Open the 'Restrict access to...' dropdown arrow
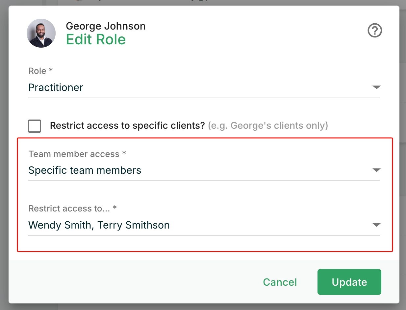The width and height of the screenshot is (406, 310). click(376, 225)
